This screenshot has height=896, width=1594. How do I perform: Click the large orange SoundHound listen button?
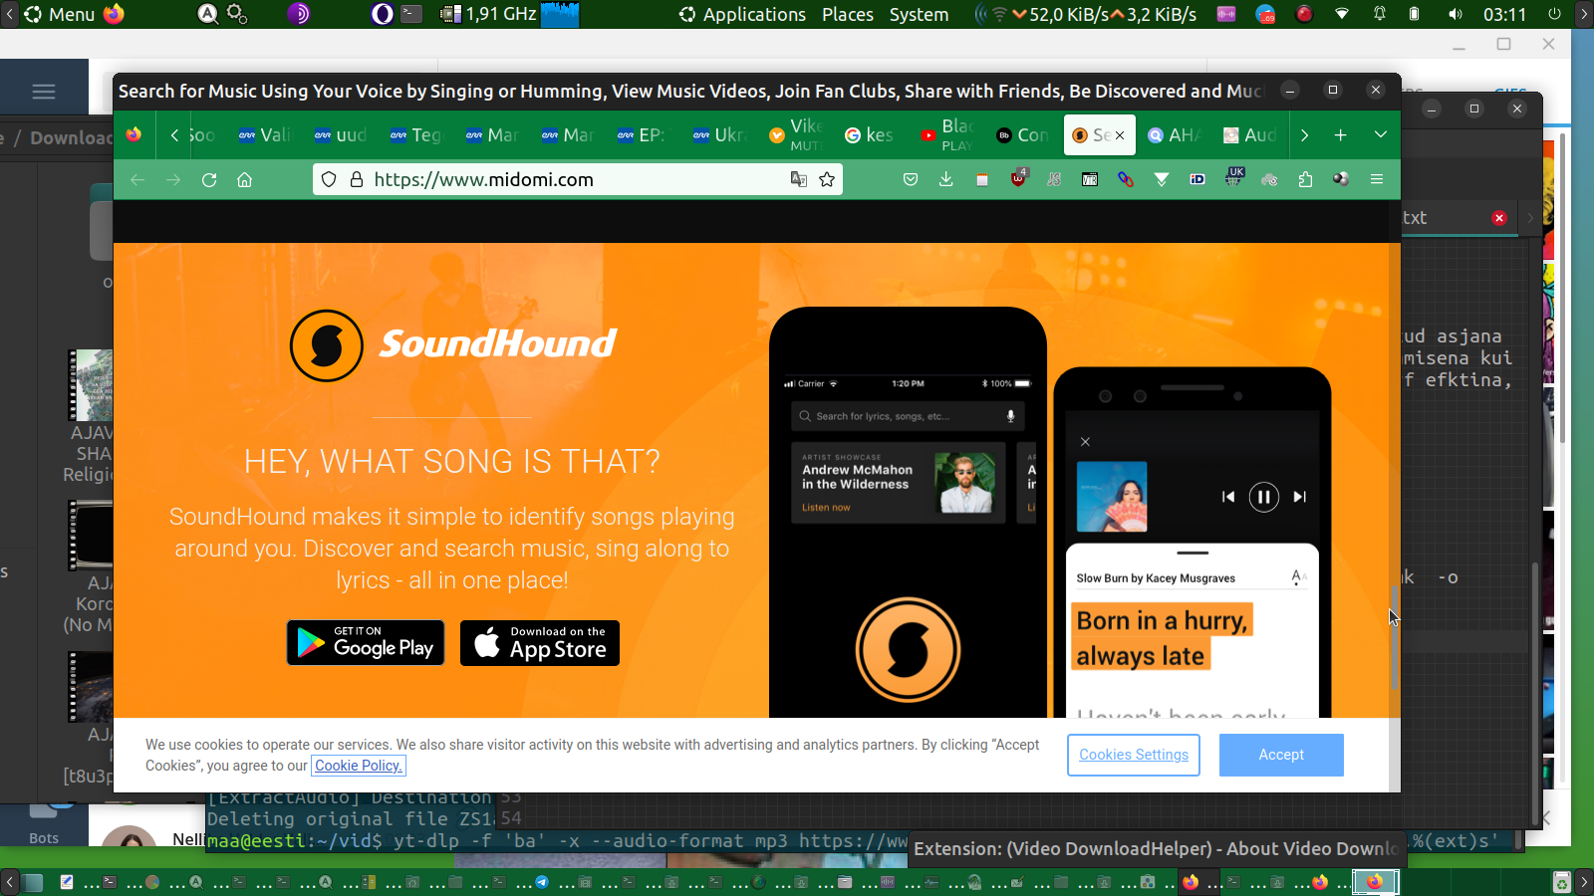[x=908, y=650]
